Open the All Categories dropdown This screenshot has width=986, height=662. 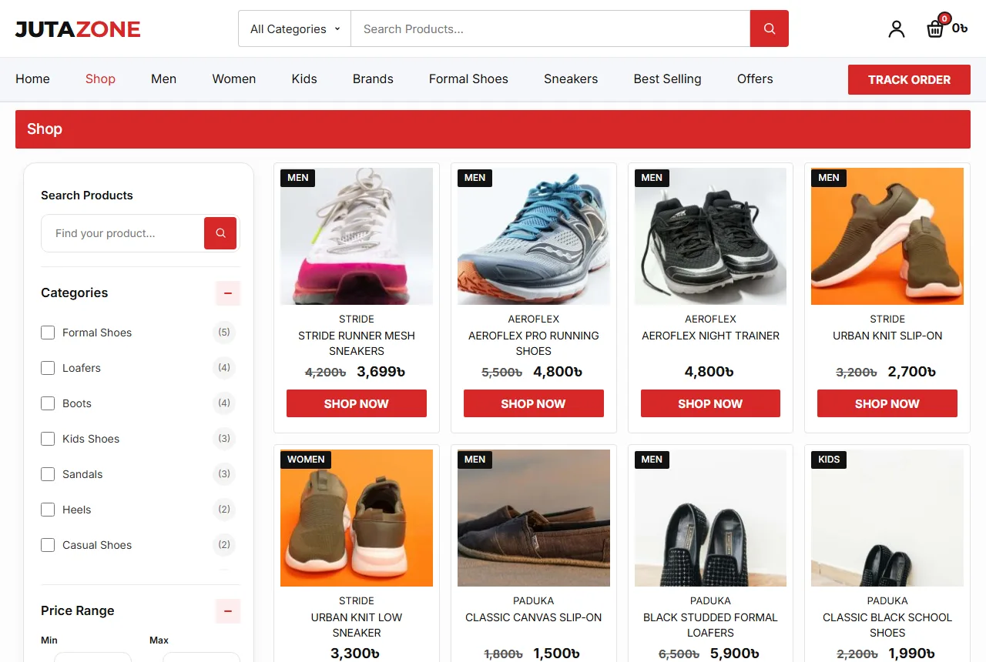click(x=294, y=28)
